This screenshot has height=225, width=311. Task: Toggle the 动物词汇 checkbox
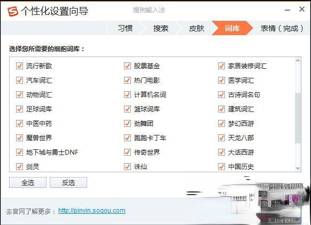pyautogui.click(x=19, y=94)
